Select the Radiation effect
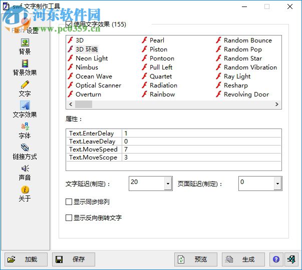302x270 pixels. pyautogui.click(x=163, y=85)
